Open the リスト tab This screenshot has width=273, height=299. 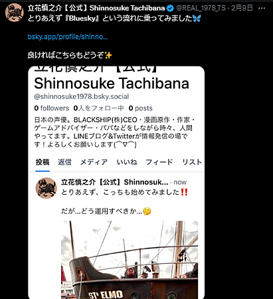192,162
